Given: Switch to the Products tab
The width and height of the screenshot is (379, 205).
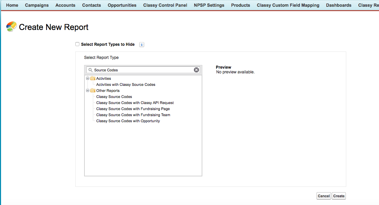Looking at the screenshot, I should click(x=241, y=5).
